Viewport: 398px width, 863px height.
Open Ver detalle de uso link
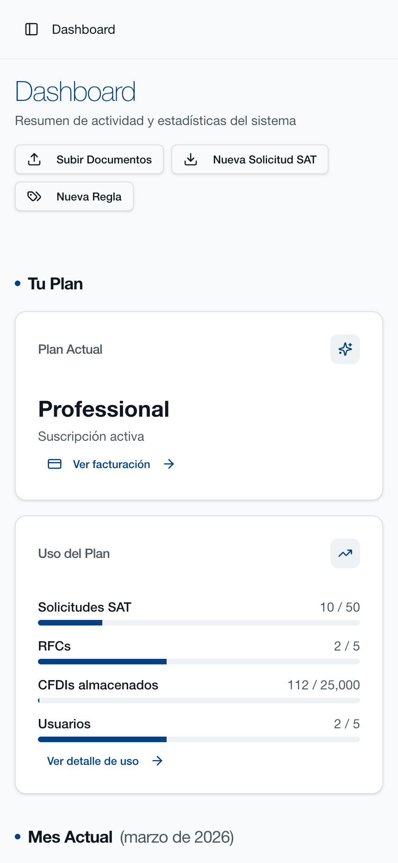93,761
